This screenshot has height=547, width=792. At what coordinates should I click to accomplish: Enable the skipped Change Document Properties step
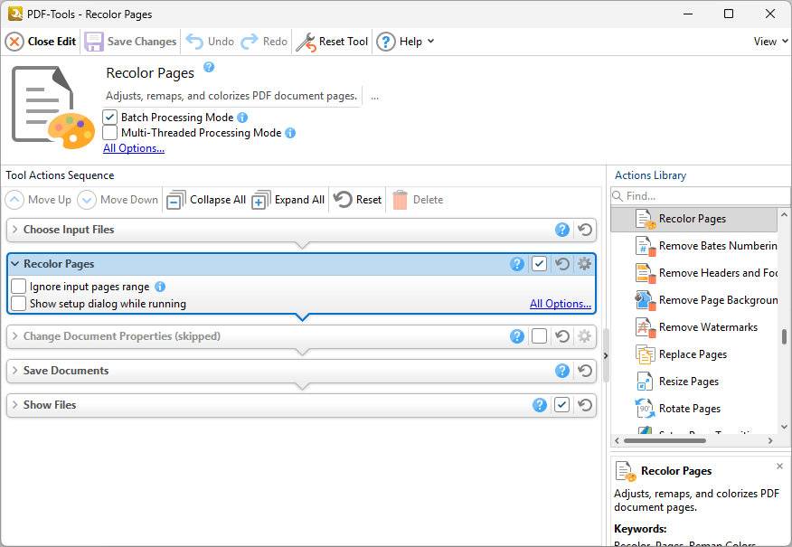(x=539, y=336)
